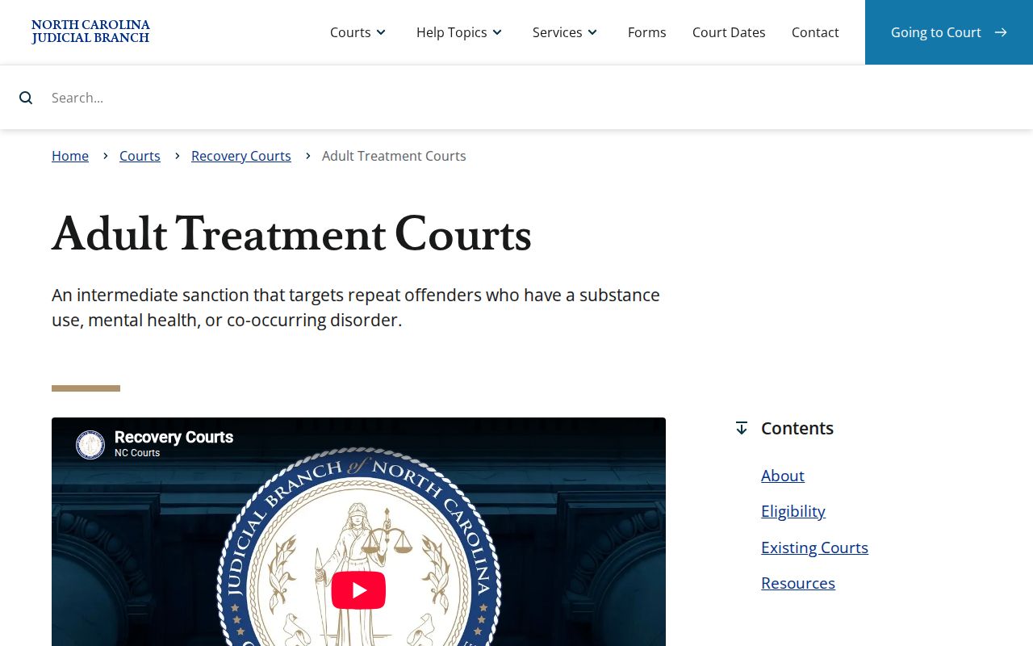Expand the Courts dropdown menu
The height and width of the screenshot is (646, 1033).
pyautogui.click(x=358, y=32)
